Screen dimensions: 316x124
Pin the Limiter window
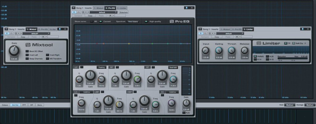pyautogui.click(x=302, y=29)
